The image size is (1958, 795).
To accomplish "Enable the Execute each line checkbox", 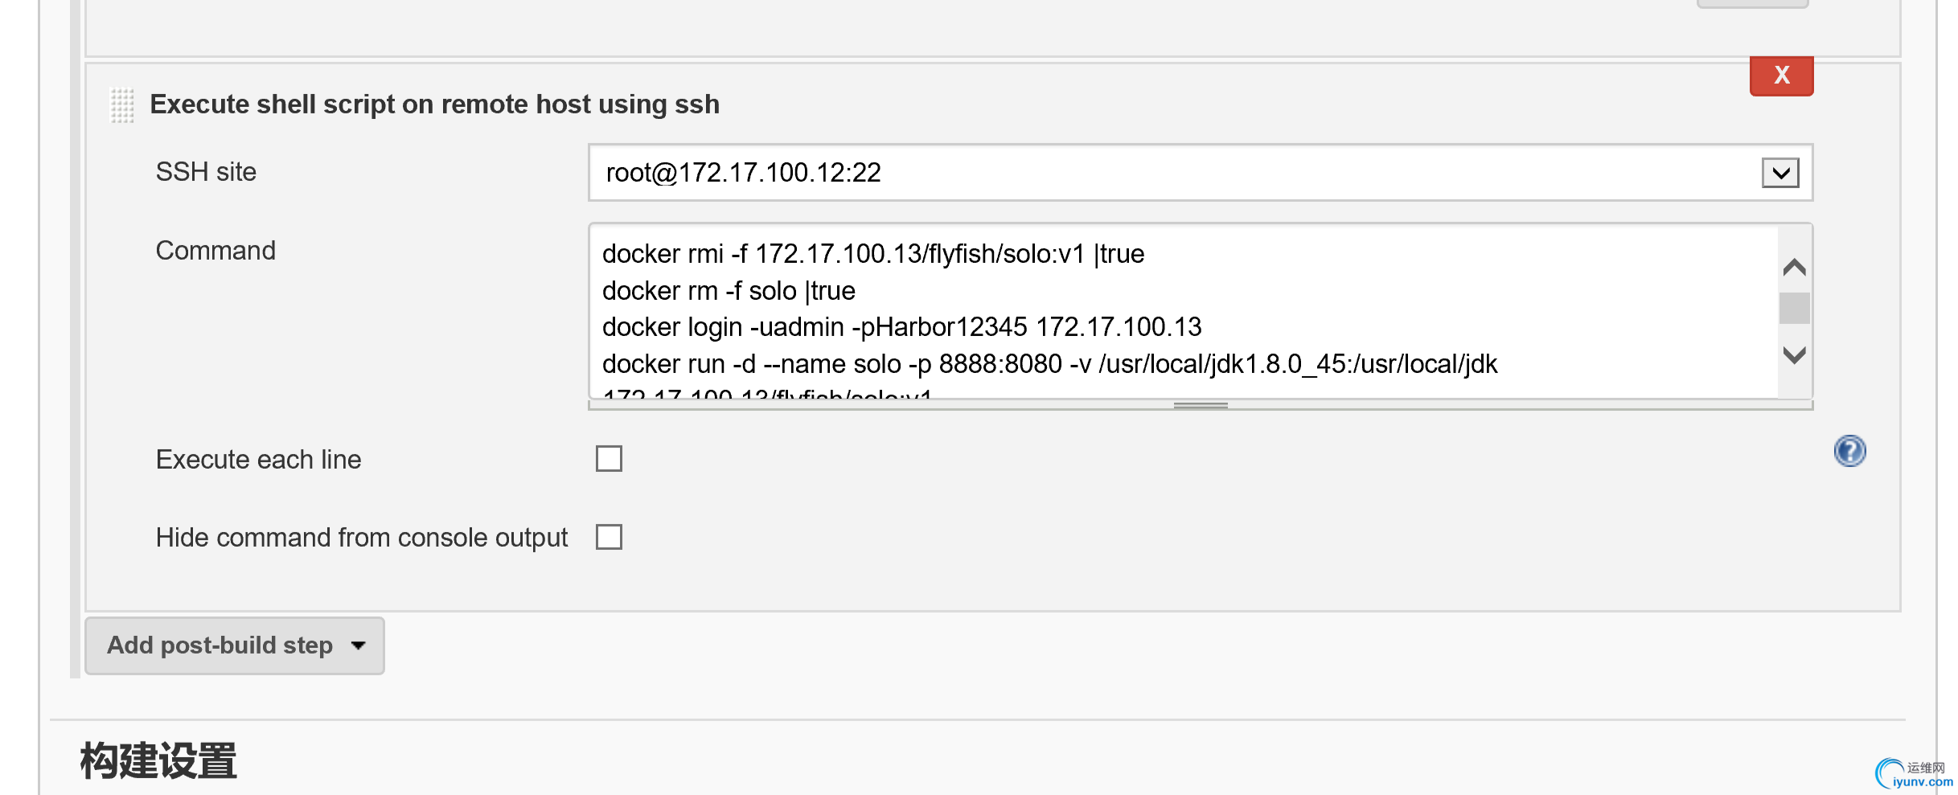I will pos(609,459).
